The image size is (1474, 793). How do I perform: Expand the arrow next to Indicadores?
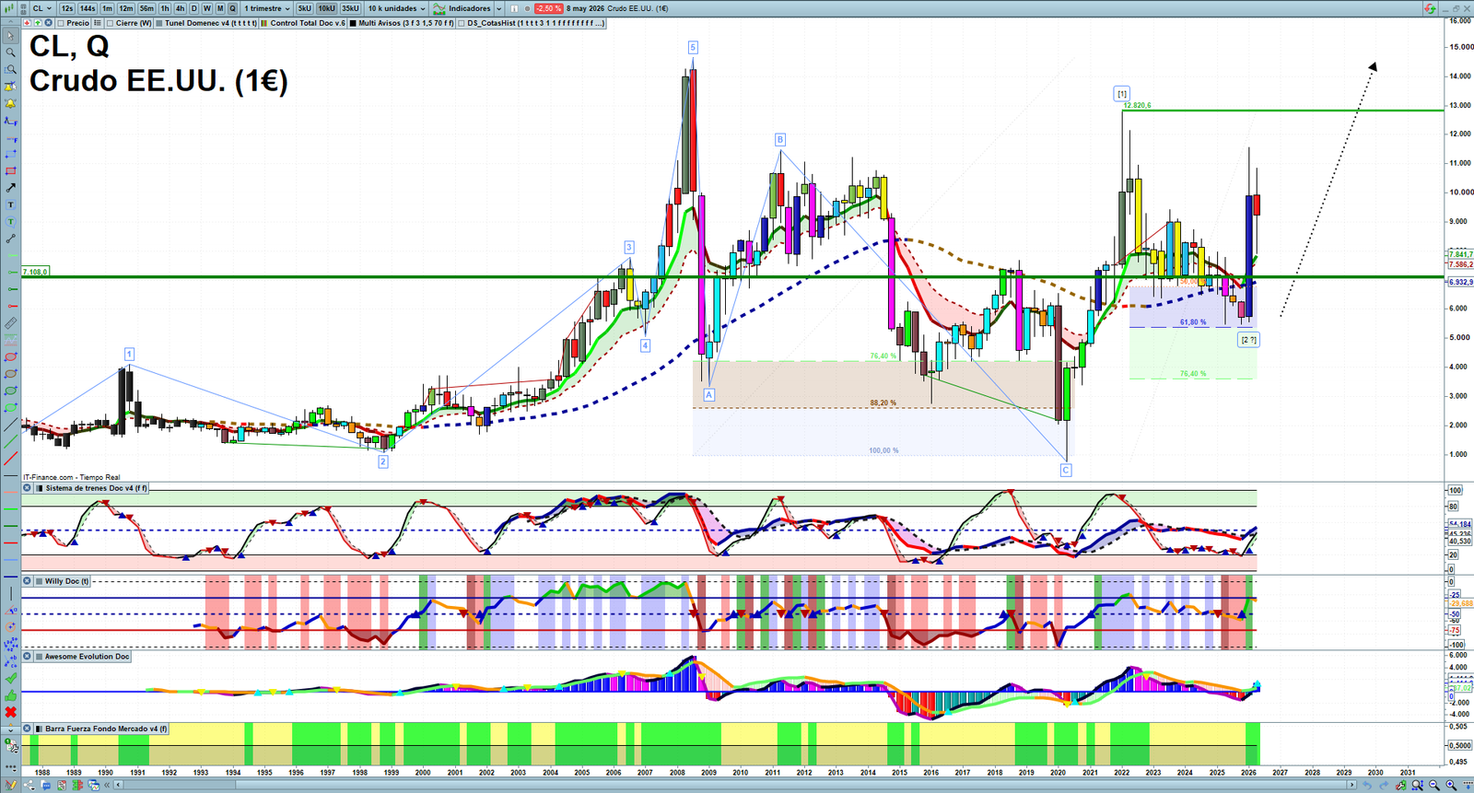[498, 8]
